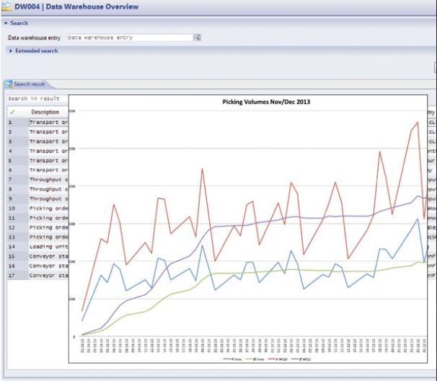
Task: Focus the Data warehouse entry field
Action: pyautogui.click(x=130, y=38)
